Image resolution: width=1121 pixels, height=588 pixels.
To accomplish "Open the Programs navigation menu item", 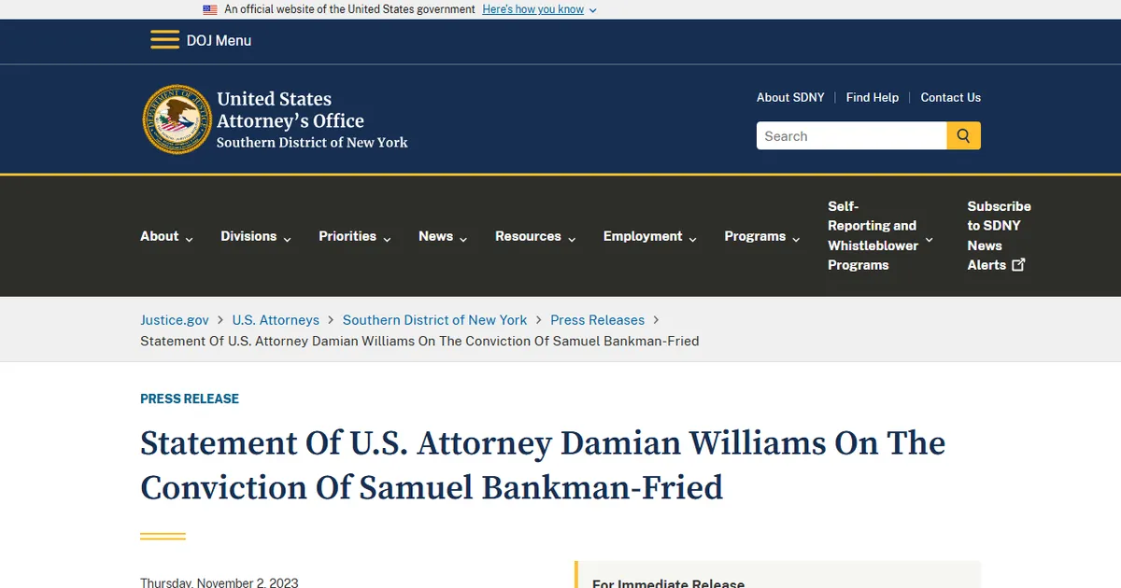I will [755, 236].
